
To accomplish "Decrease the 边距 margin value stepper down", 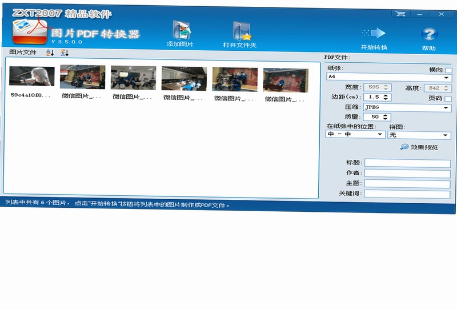I will pyautogui.click(x=386, y=99).
